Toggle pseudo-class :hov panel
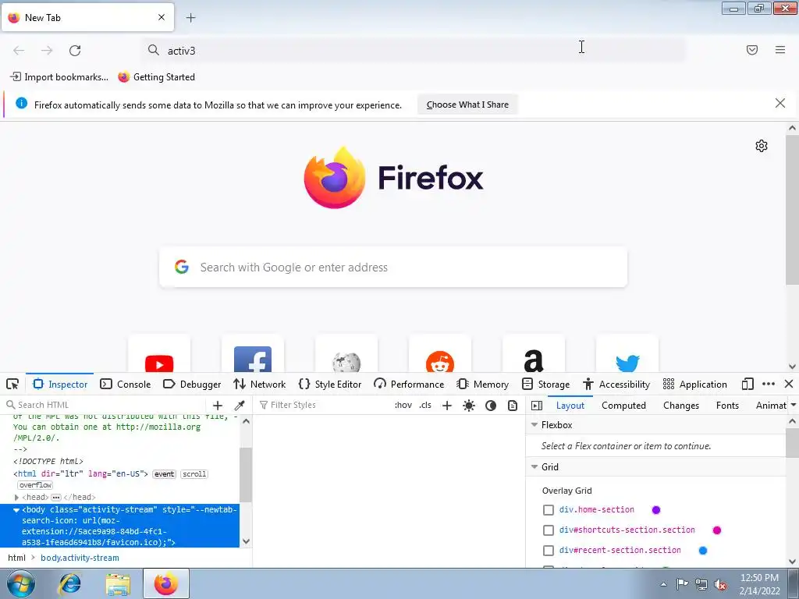The height and width of the screenshot is (599, 799). (403, 406)
